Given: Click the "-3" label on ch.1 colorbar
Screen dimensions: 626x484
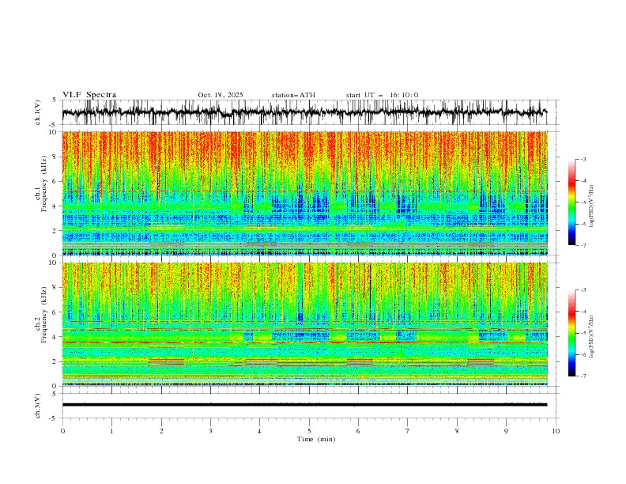Looking at the screenshot, I should pyautogui.click(x=583, y=159).
